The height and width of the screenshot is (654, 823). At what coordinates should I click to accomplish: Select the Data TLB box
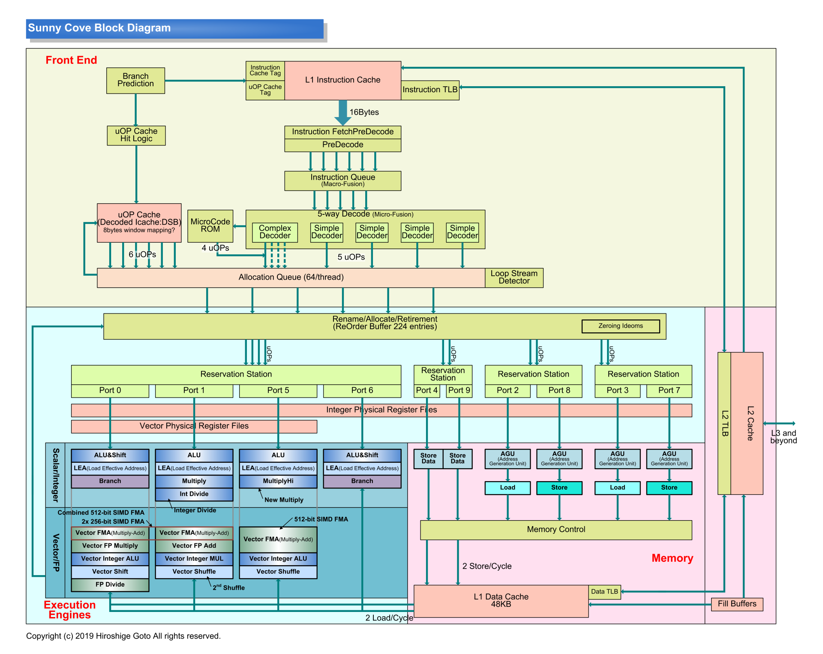[604, 592]
